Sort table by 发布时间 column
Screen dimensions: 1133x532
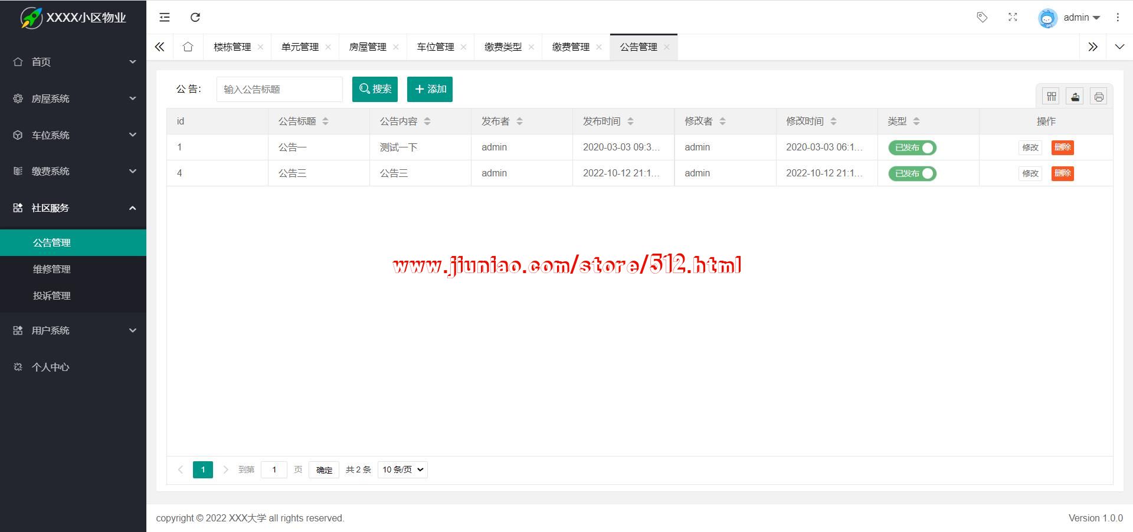(630, 121)
